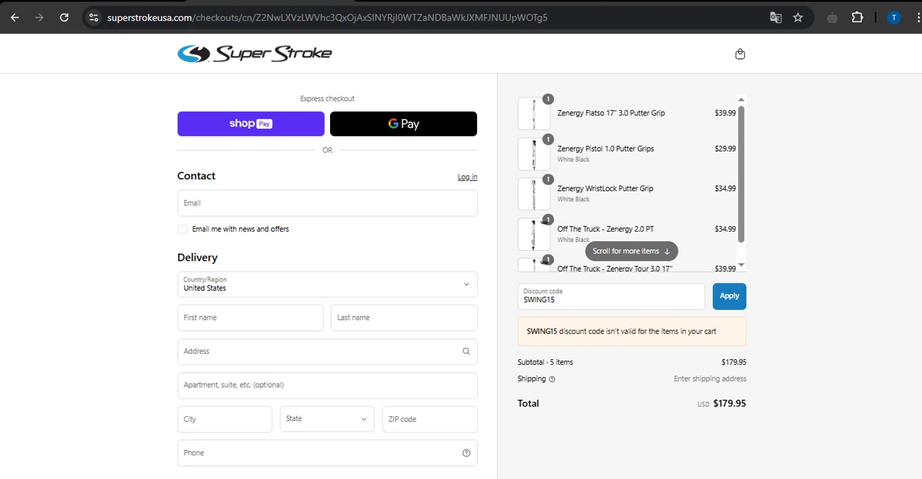Show phone number help tooltip icon
922x479 pixels.
466,453
